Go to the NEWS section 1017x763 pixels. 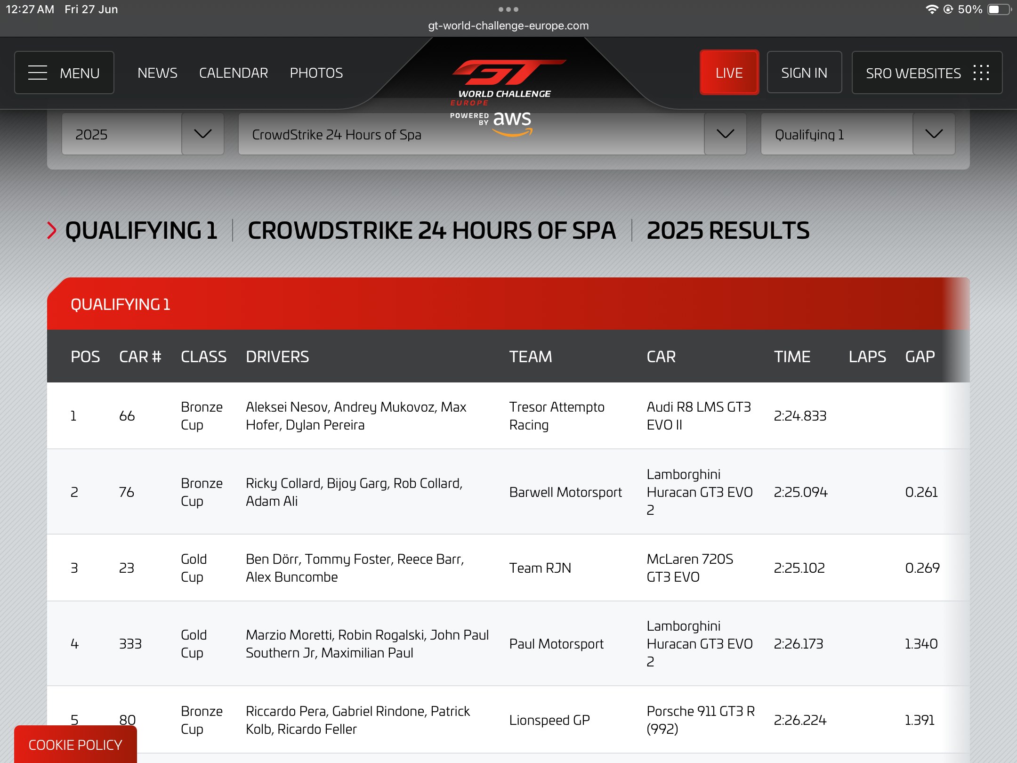click(157, 73)
